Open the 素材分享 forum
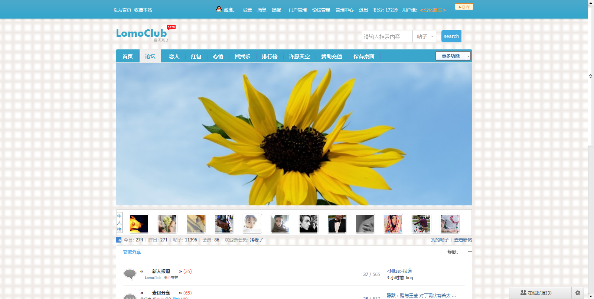This screenshot has width=594, height=299. (161, 293)
